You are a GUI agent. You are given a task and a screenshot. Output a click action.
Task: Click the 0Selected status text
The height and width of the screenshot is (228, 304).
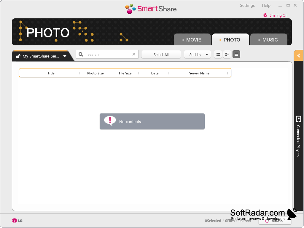[213, 221]
